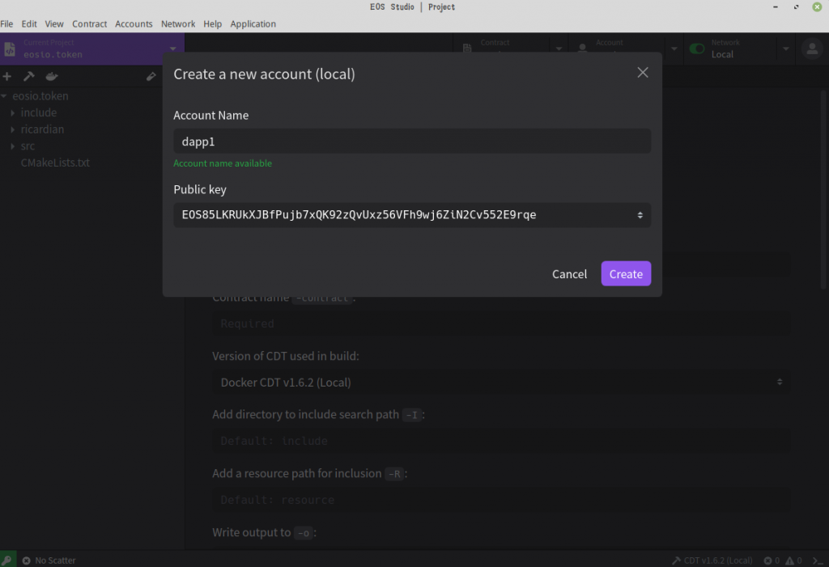Close the Create a new account dialog
The height and width of the screenshot is (567, 829).
click(x=642, y=73)
